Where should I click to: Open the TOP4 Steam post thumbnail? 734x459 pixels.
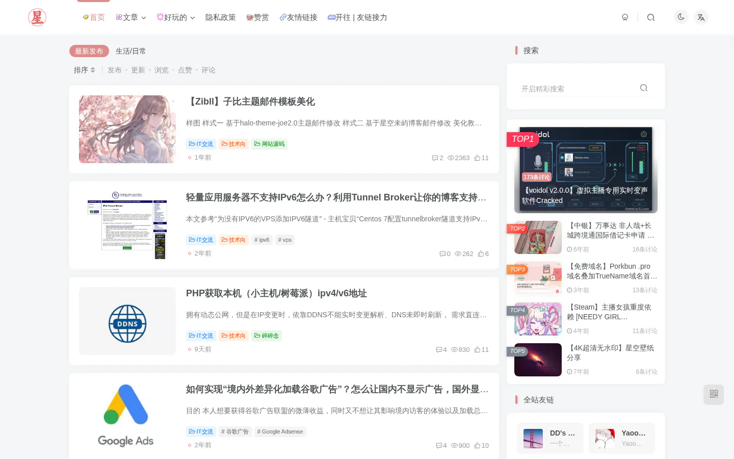[x=538, y=319]
